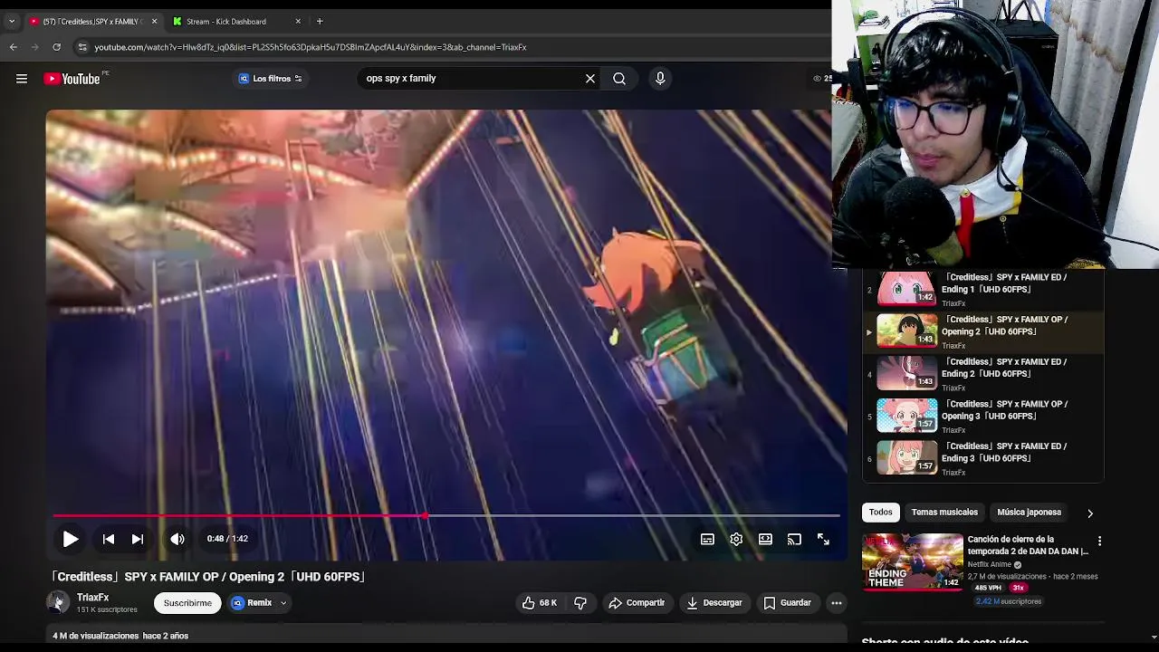Enter fullscreen mode on the player
This screenshot has width=1159, height=652.
[x=823, y=539]
